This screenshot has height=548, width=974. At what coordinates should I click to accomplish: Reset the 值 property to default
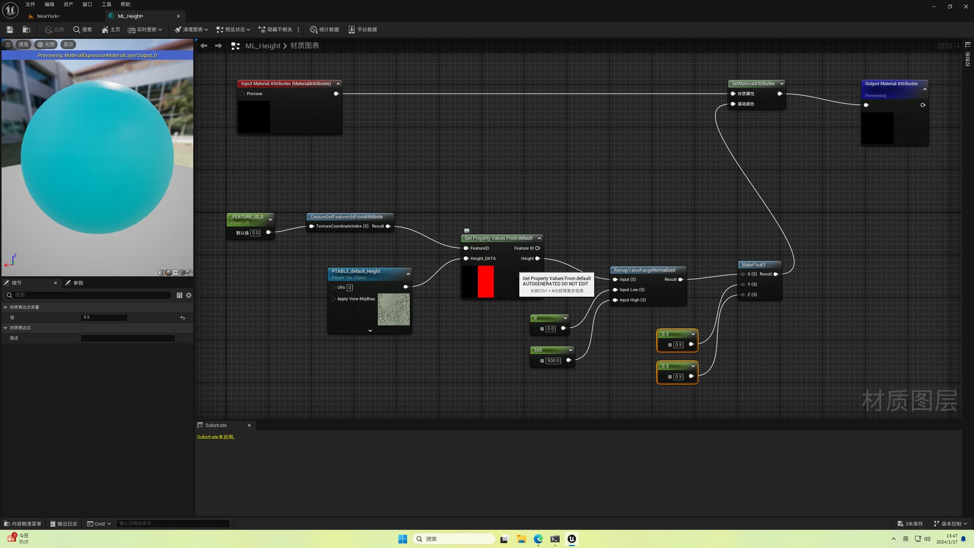(x=183, y=318)
